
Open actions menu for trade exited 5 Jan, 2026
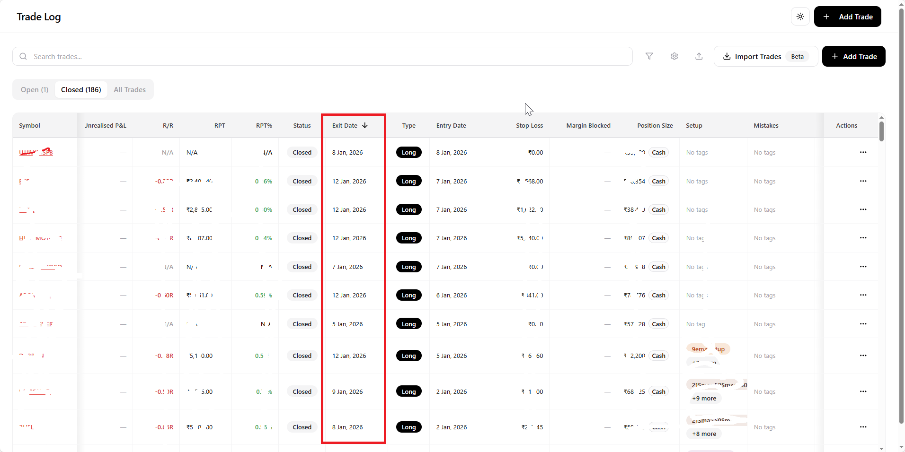[863, 324]
